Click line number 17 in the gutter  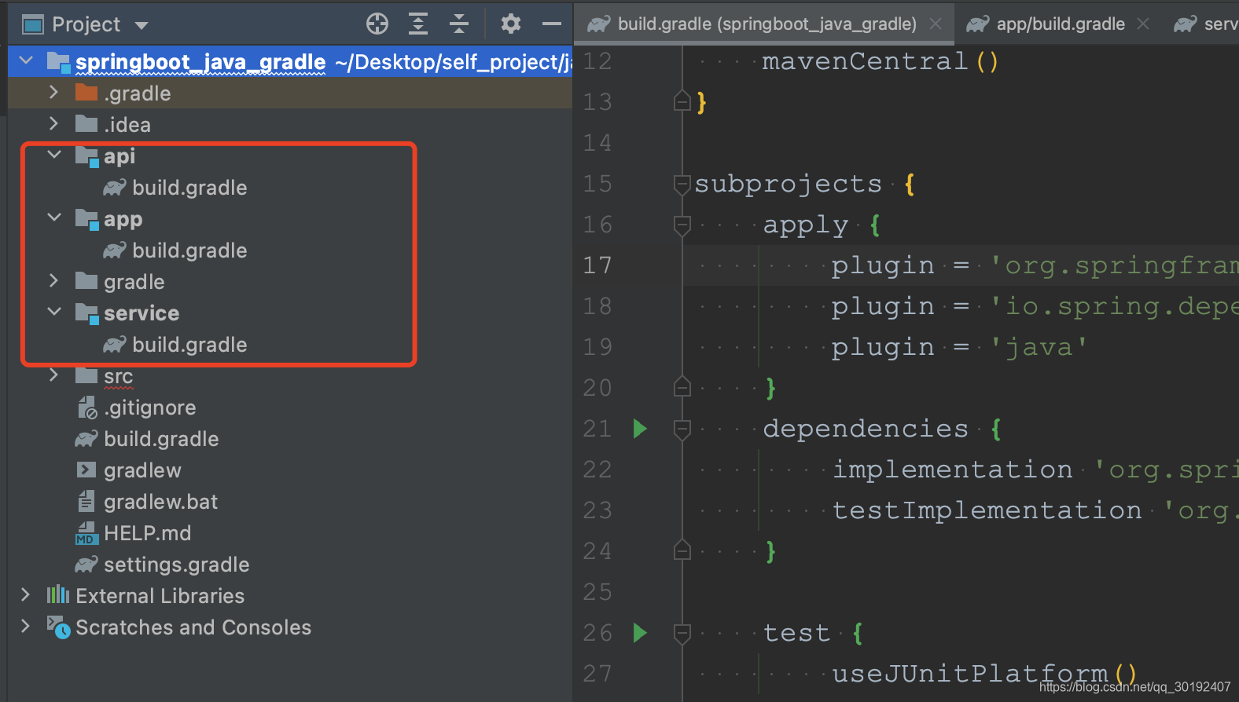click(597, 265)
